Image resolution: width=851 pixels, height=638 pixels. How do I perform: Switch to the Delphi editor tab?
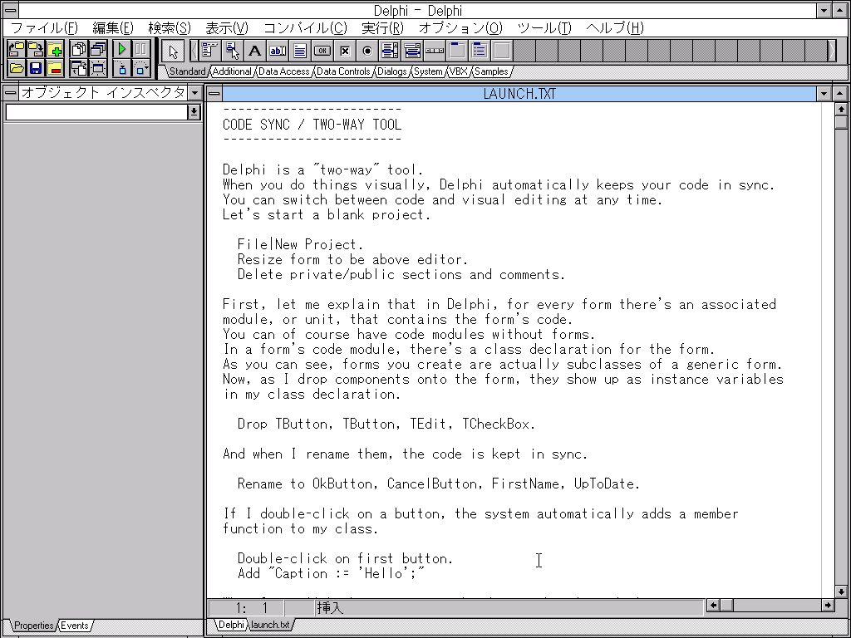click(231, 625)
